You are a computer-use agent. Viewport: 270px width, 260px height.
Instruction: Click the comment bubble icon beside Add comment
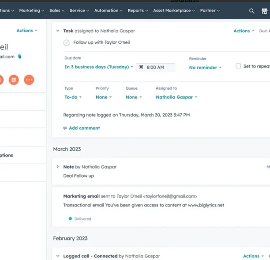click(x=65, y=128)
